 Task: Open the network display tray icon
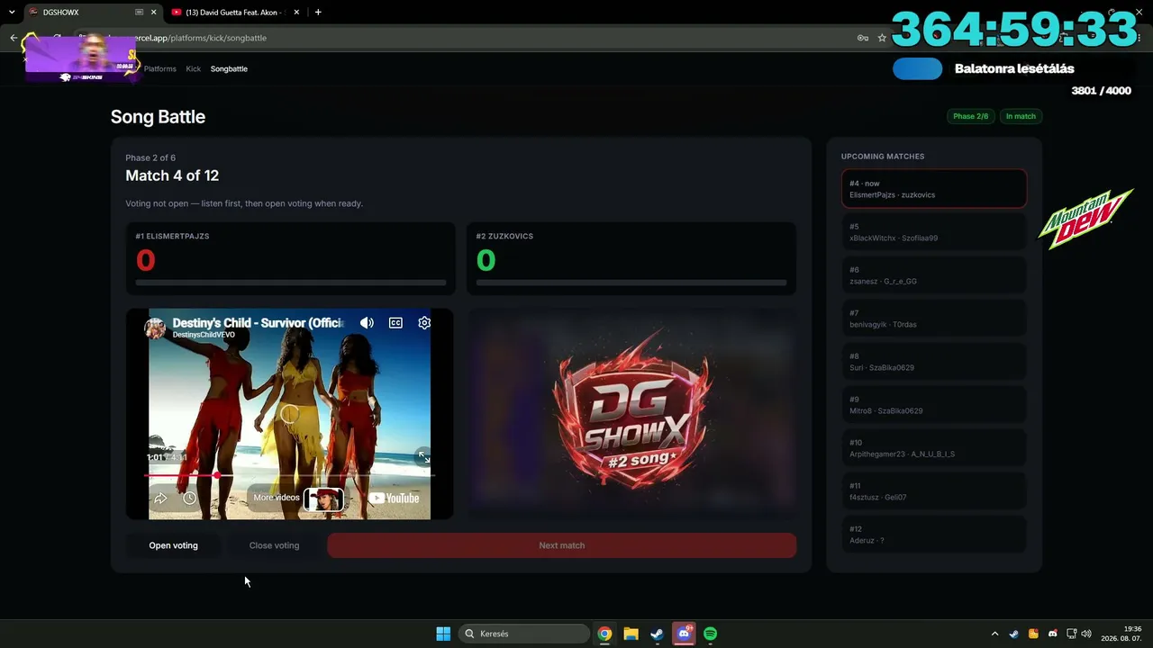point(1071,634)
